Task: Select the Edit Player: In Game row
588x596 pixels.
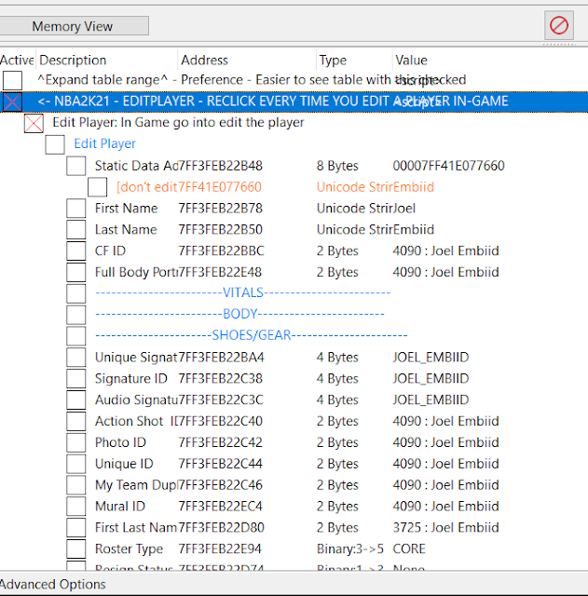Action: 178,122
